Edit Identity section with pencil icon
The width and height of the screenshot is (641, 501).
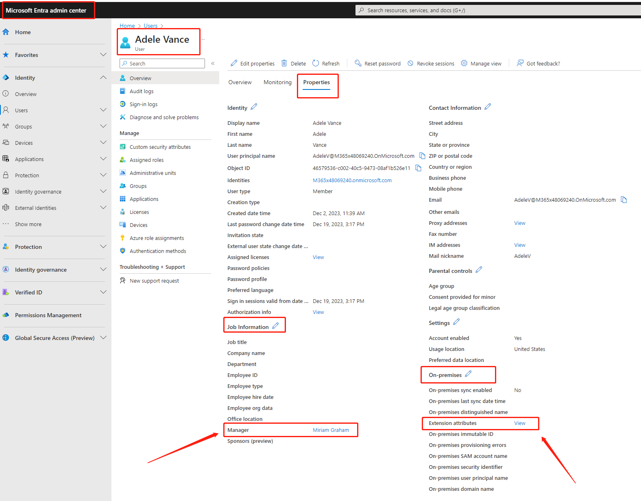(x=254, y=107)
